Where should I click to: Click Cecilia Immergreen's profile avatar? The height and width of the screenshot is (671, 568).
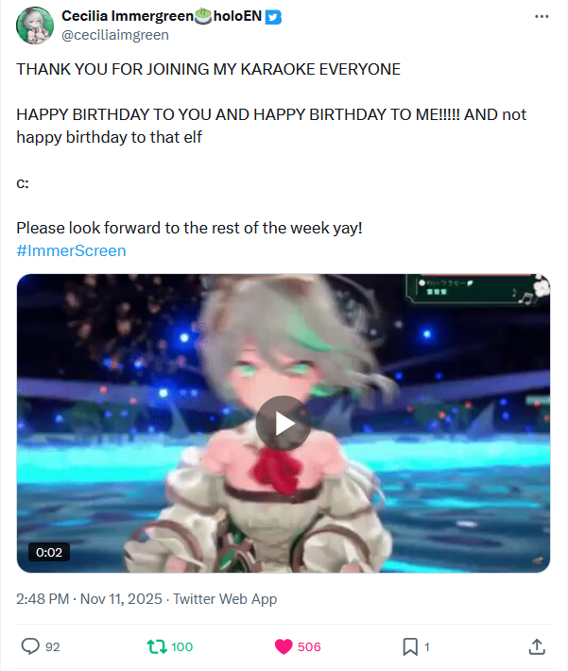point(35,26)
